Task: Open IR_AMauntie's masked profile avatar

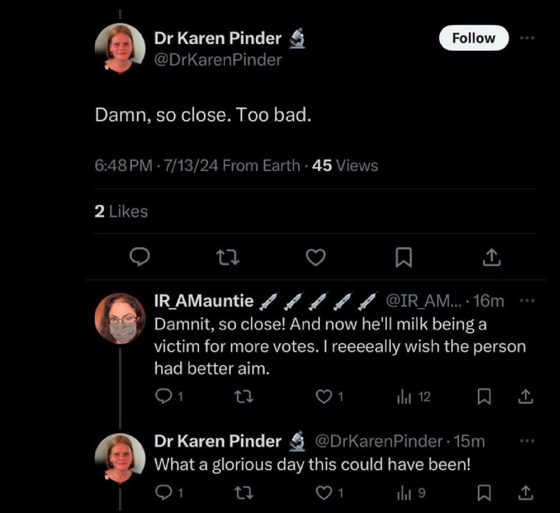Action: pos(120,319)
